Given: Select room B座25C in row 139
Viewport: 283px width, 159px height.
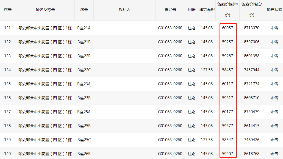Looking at the screenshot, I should tap(84, 140).
